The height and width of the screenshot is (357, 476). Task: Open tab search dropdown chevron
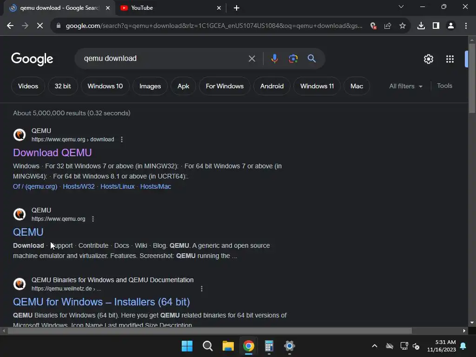(401, 7)
